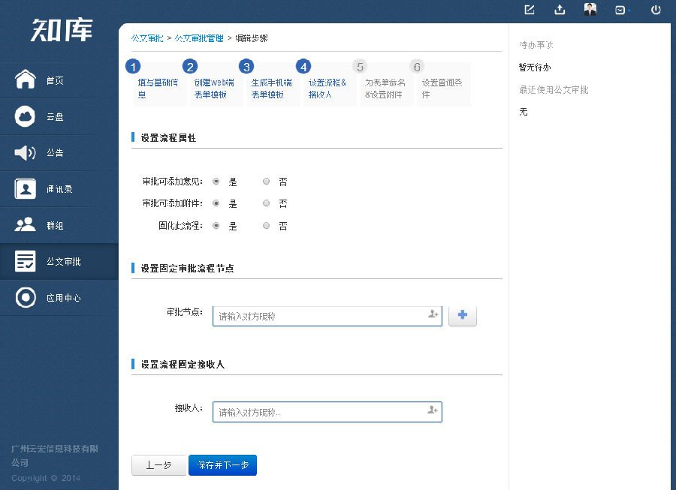Open member picker on 接收人 field
The width and height of the screenshot is (676, 490).
pyautogui.click(x=433, y=411)
